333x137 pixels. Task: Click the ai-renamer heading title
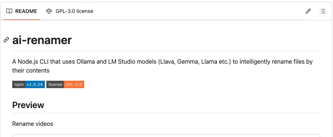point(42,40)
